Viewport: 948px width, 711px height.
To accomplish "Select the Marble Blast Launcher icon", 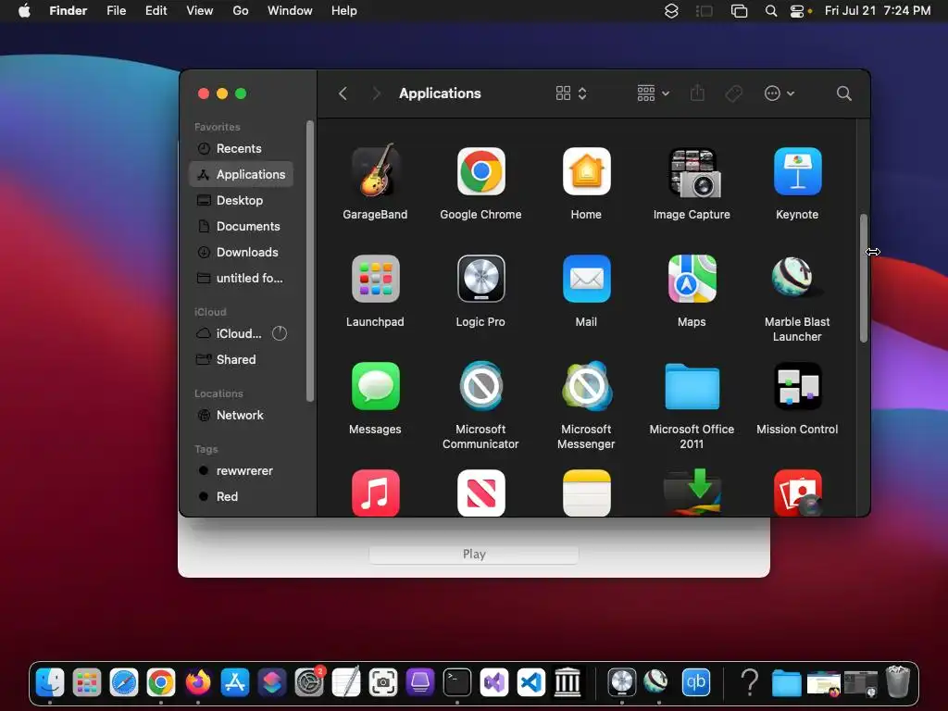I will coord(793,276).
